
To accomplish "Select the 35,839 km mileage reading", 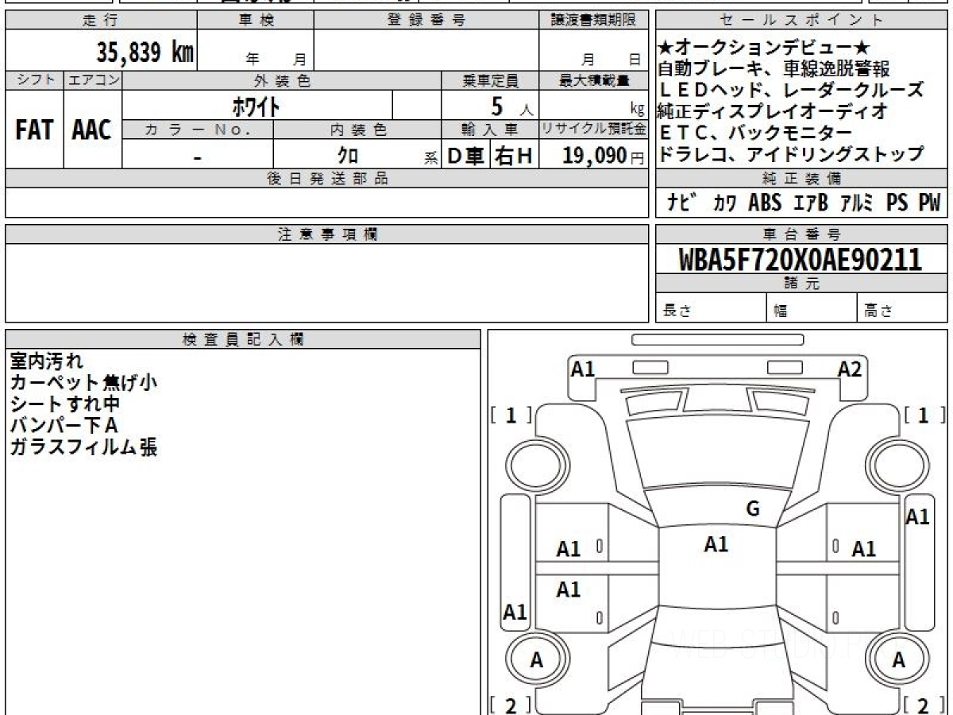I will coord(145,52).
